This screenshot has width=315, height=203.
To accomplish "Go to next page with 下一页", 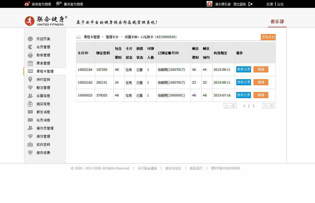I will pyautogui.click(x=269, y=106).
